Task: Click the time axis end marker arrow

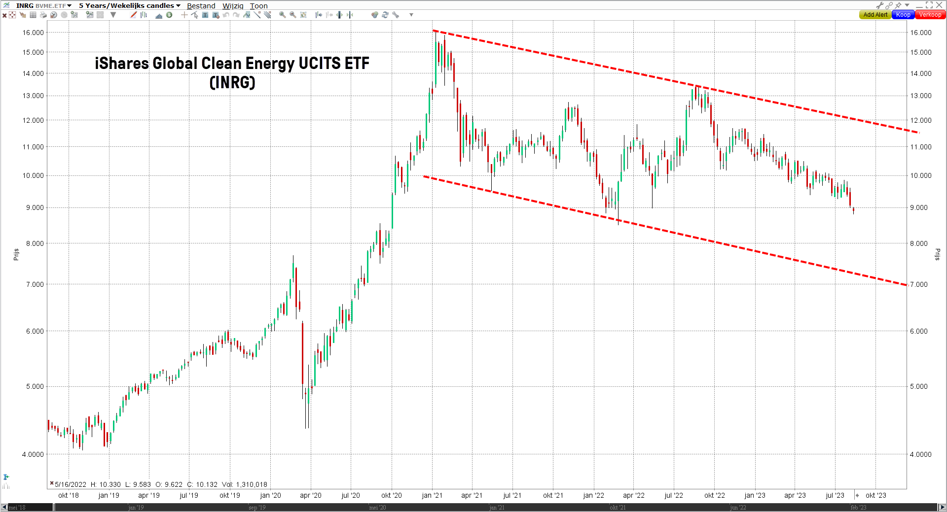Action: pos(857,495)
